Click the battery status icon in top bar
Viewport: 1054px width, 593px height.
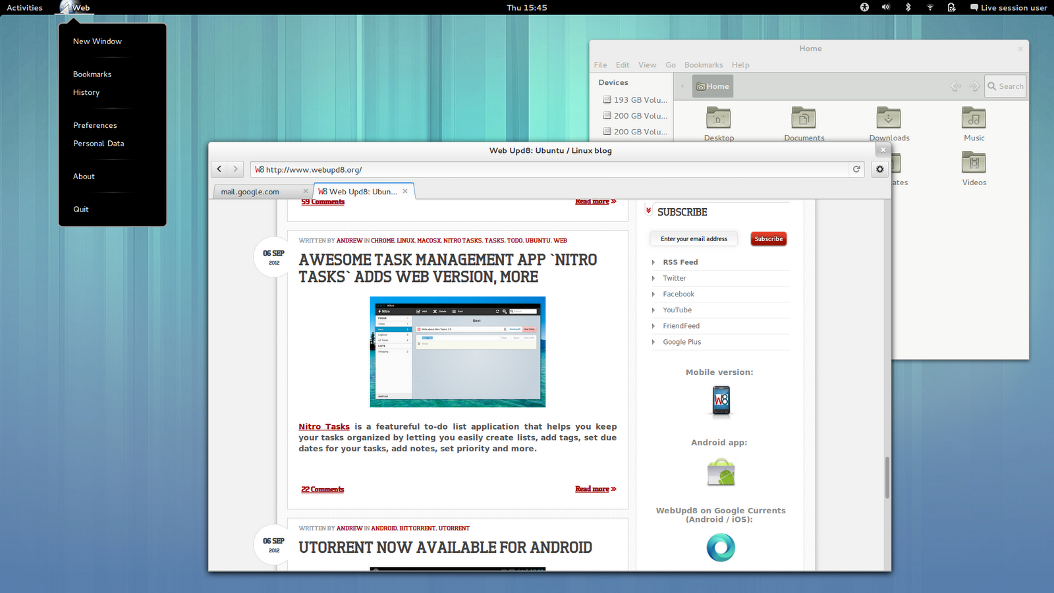(951, 7)
